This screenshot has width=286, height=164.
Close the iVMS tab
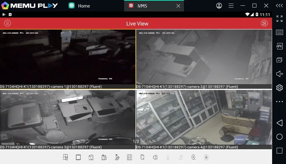(178, 6)
